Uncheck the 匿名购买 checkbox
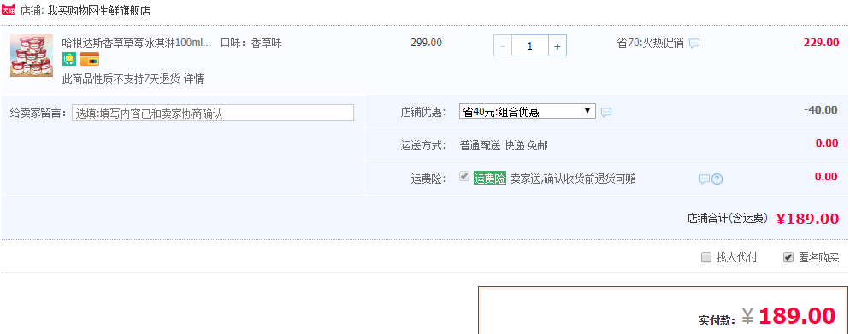 pyautogui.click(x=788, y=257)
